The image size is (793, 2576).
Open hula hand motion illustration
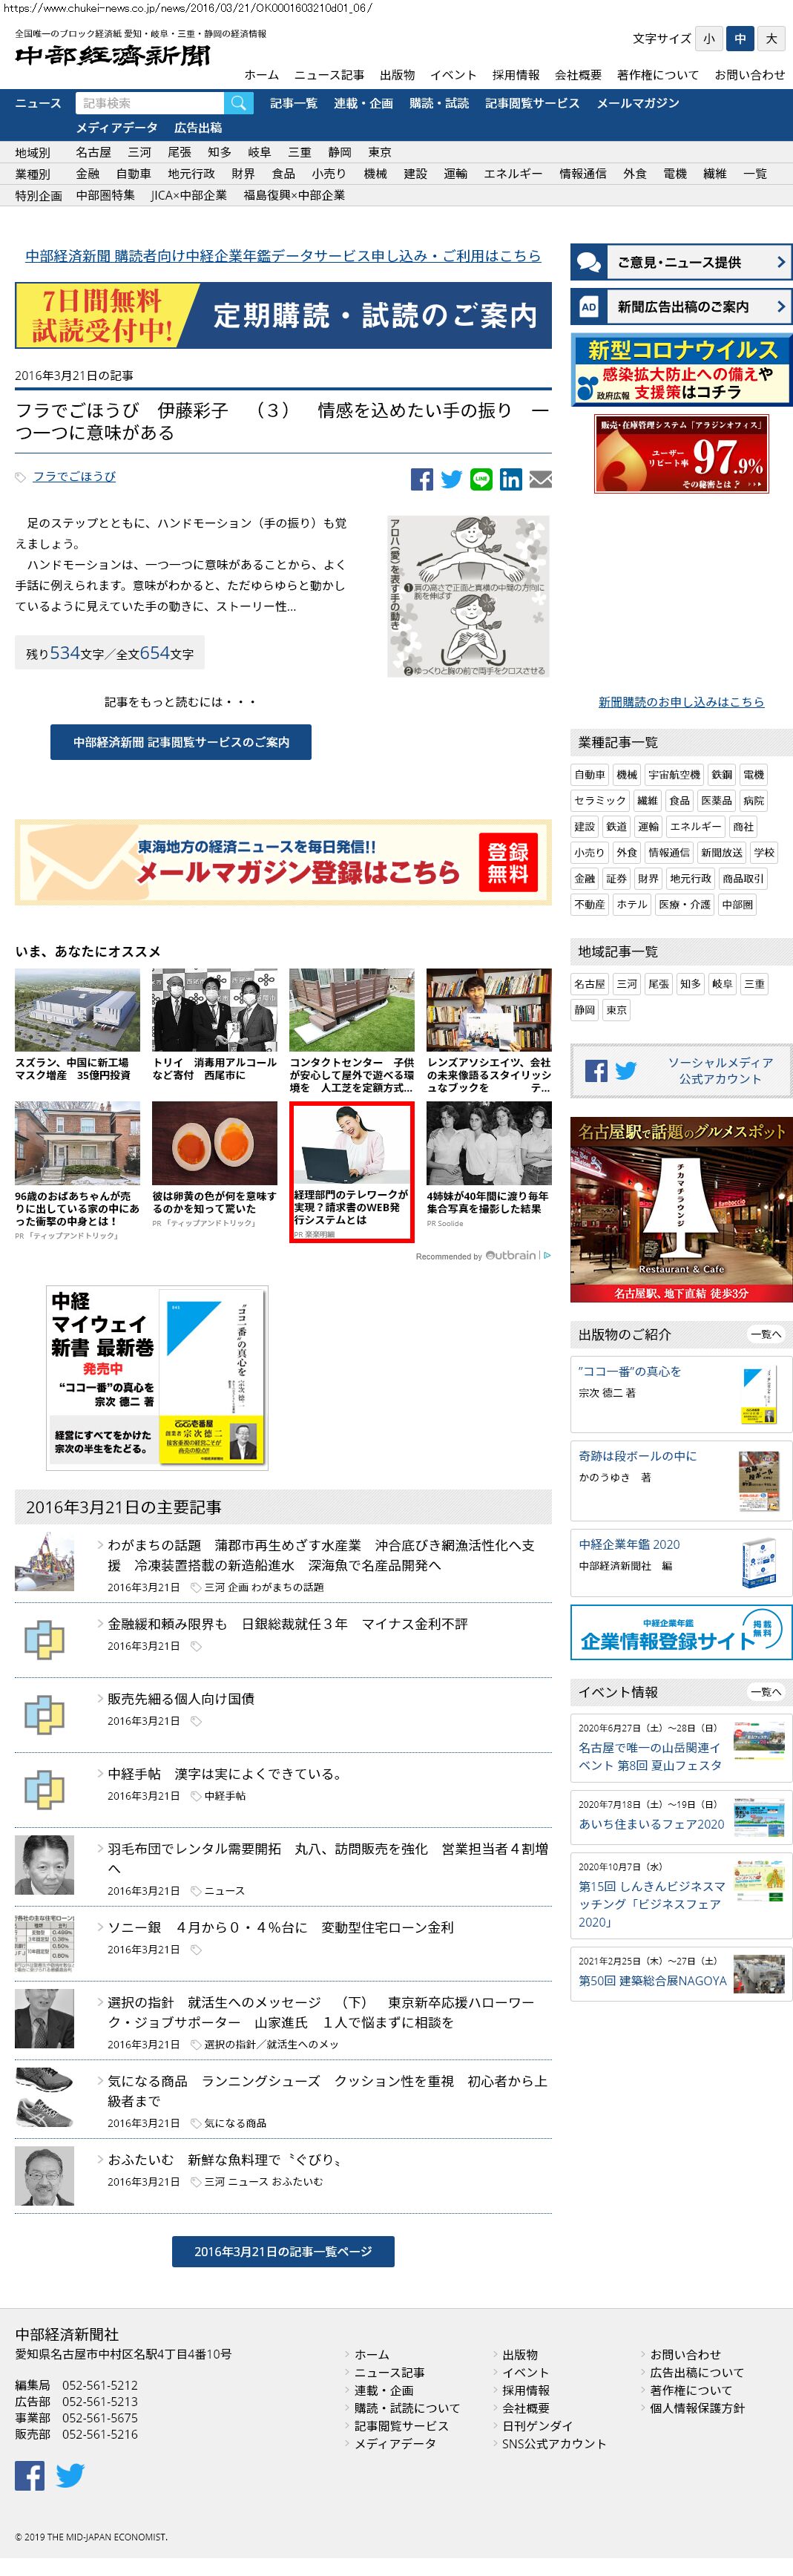click(468, 596)
